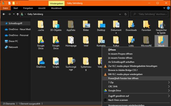Open the OneDrive folder icon in file list
Viewport: 171px width, 106px height.
41,61
